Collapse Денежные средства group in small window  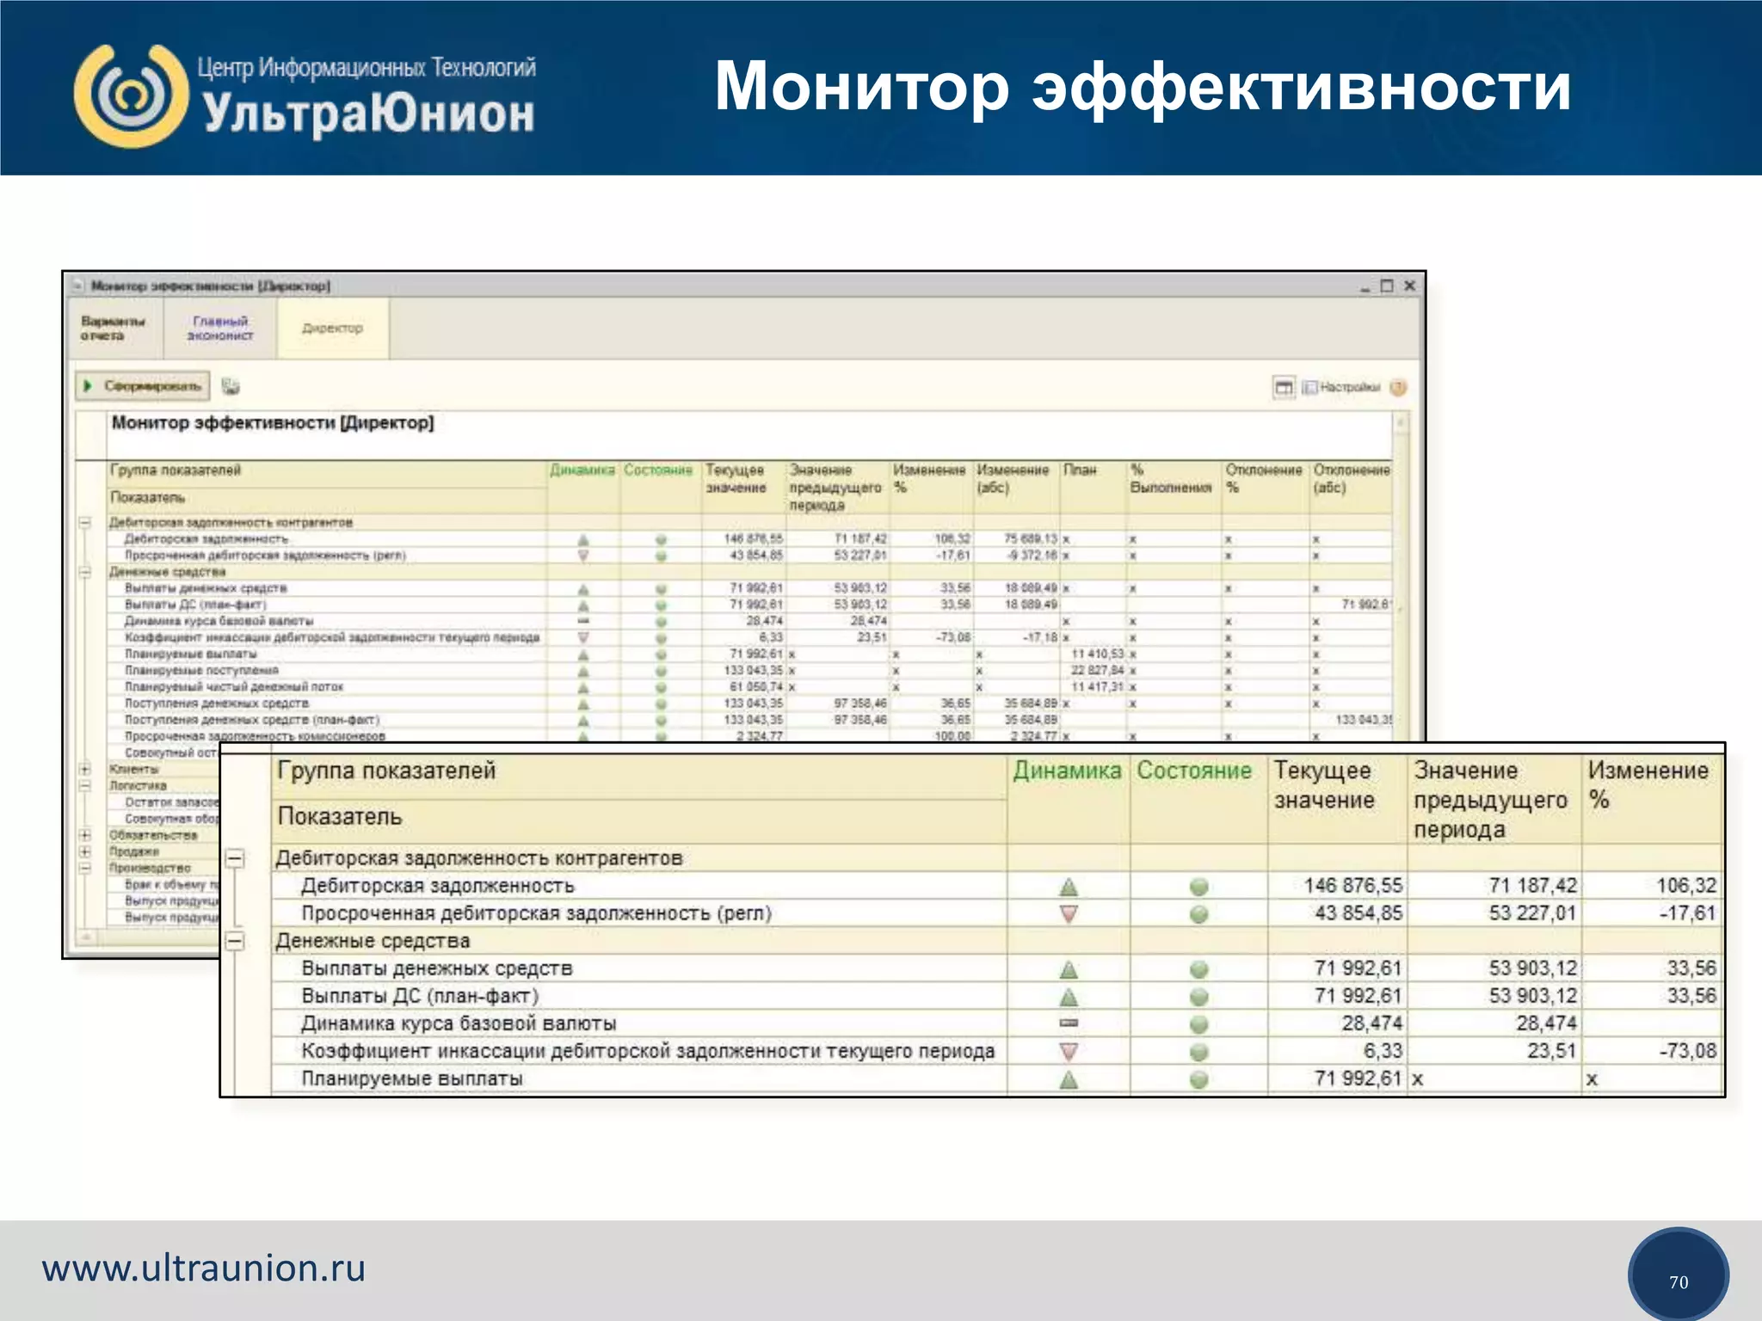pyautogui.click(x=84, y=572)
